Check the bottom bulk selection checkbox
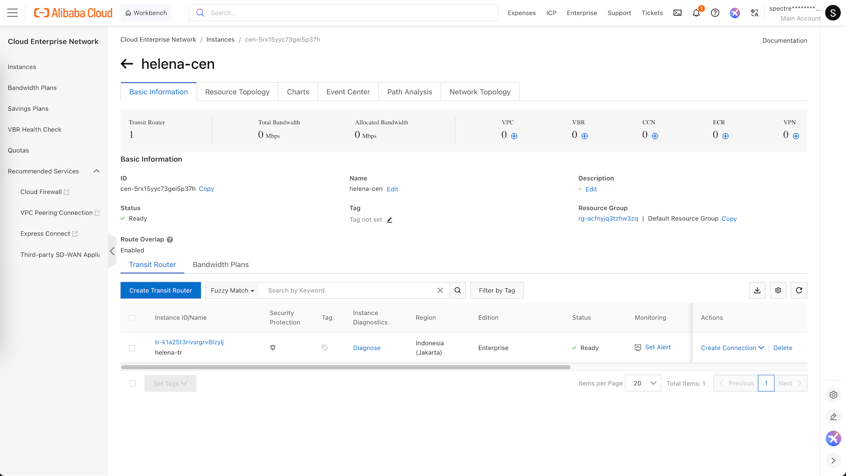The height and width of the screenshot is (476, 846). (132, 383)
